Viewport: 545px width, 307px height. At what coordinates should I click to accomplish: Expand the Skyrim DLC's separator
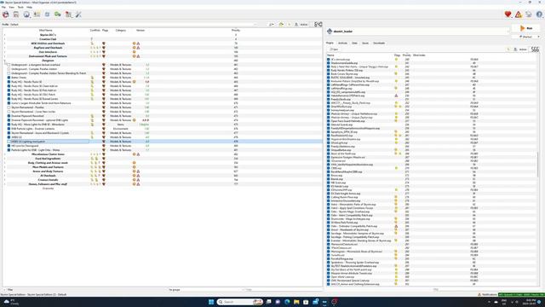tap(4, 35)
